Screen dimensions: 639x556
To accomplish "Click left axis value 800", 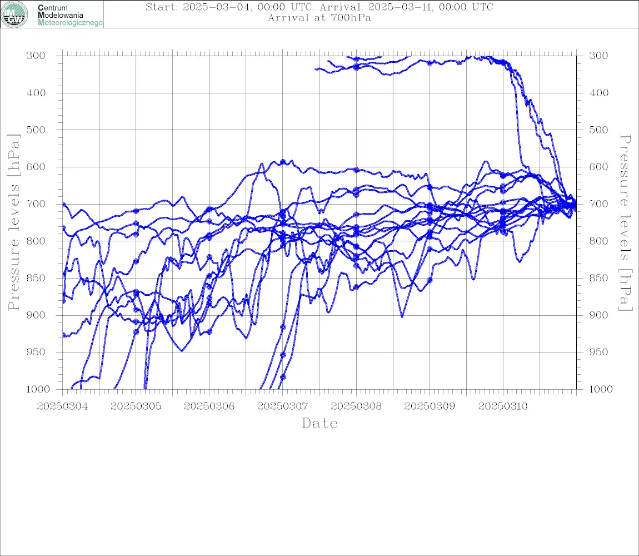I will (x=36, y=241).
